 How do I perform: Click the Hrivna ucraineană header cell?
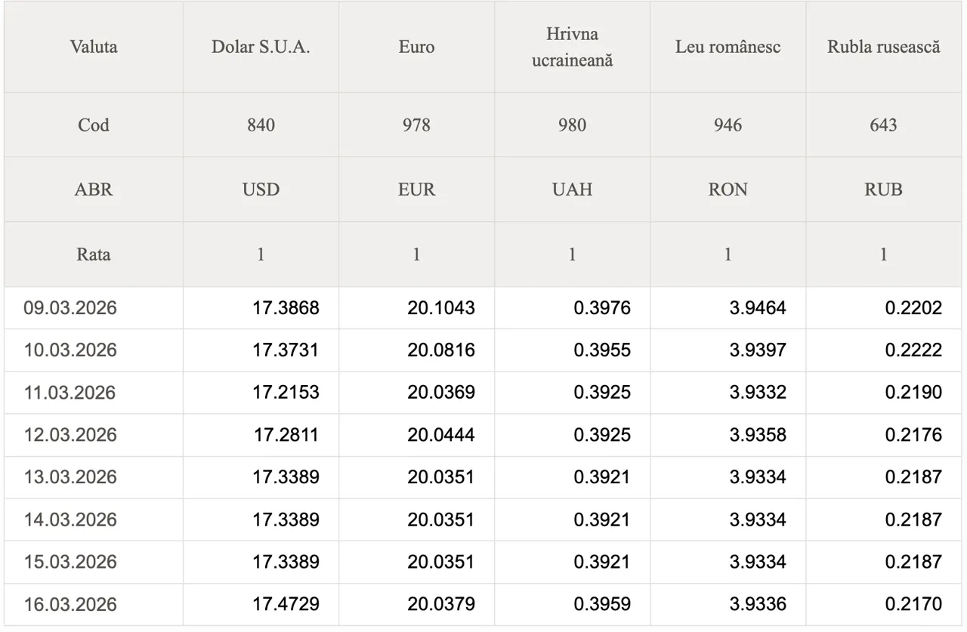(x=572, y=47)
